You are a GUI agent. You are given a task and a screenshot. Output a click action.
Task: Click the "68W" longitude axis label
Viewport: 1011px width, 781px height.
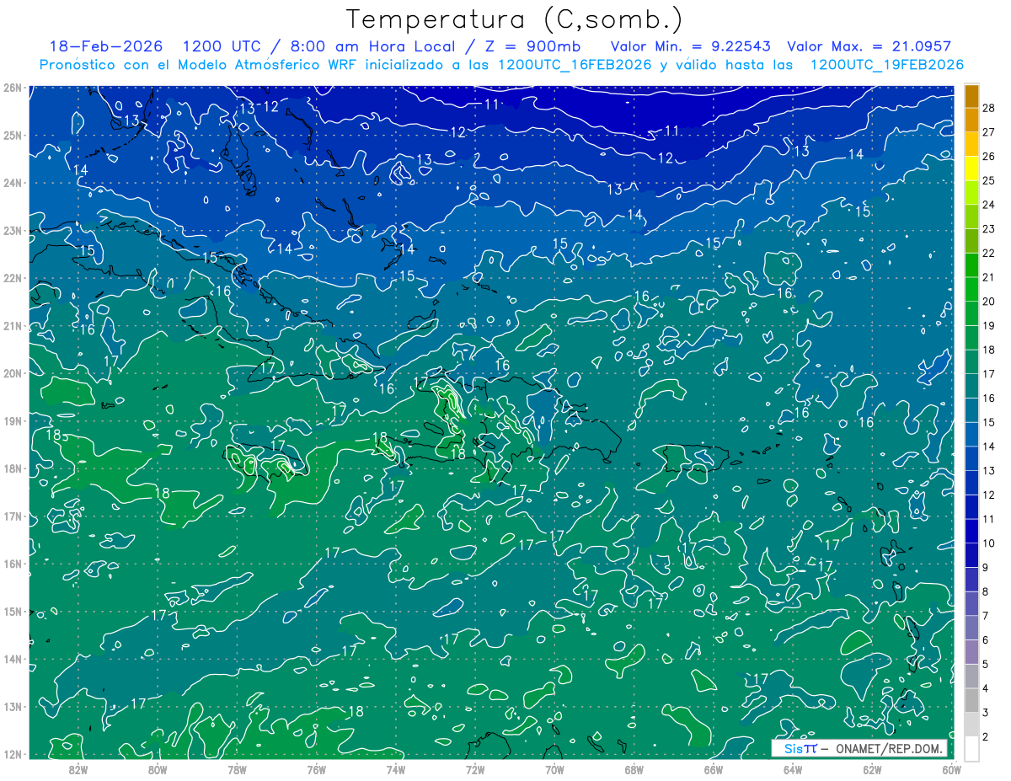[x=634, y=768]
